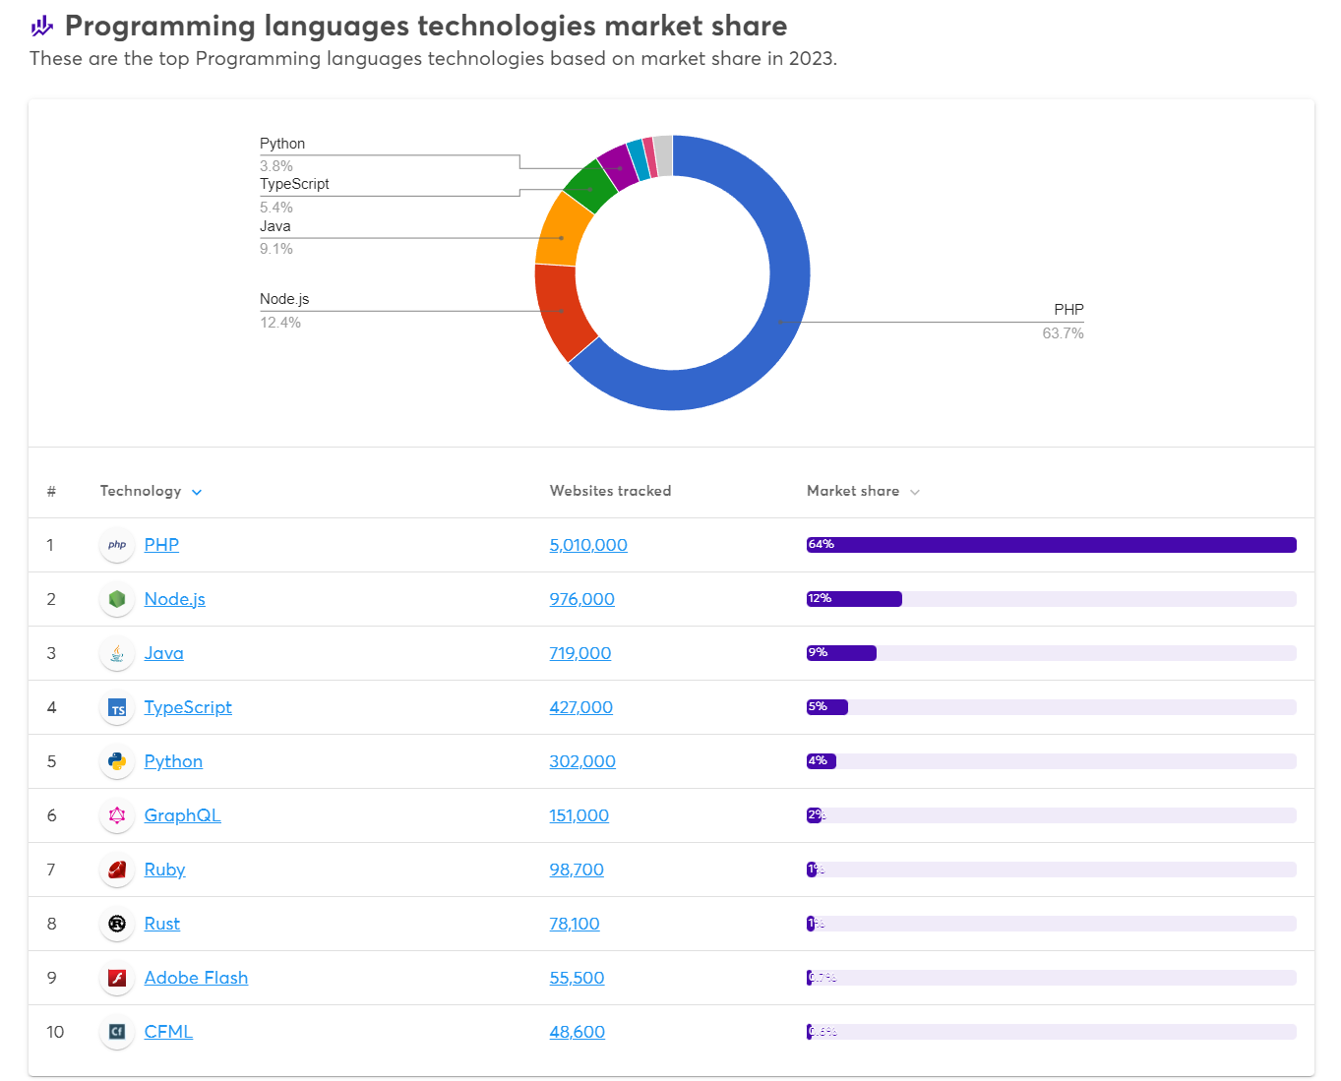Click the Python snake icon
The height and width of the screenshot is (1081, 1341).
click(117, 761)
